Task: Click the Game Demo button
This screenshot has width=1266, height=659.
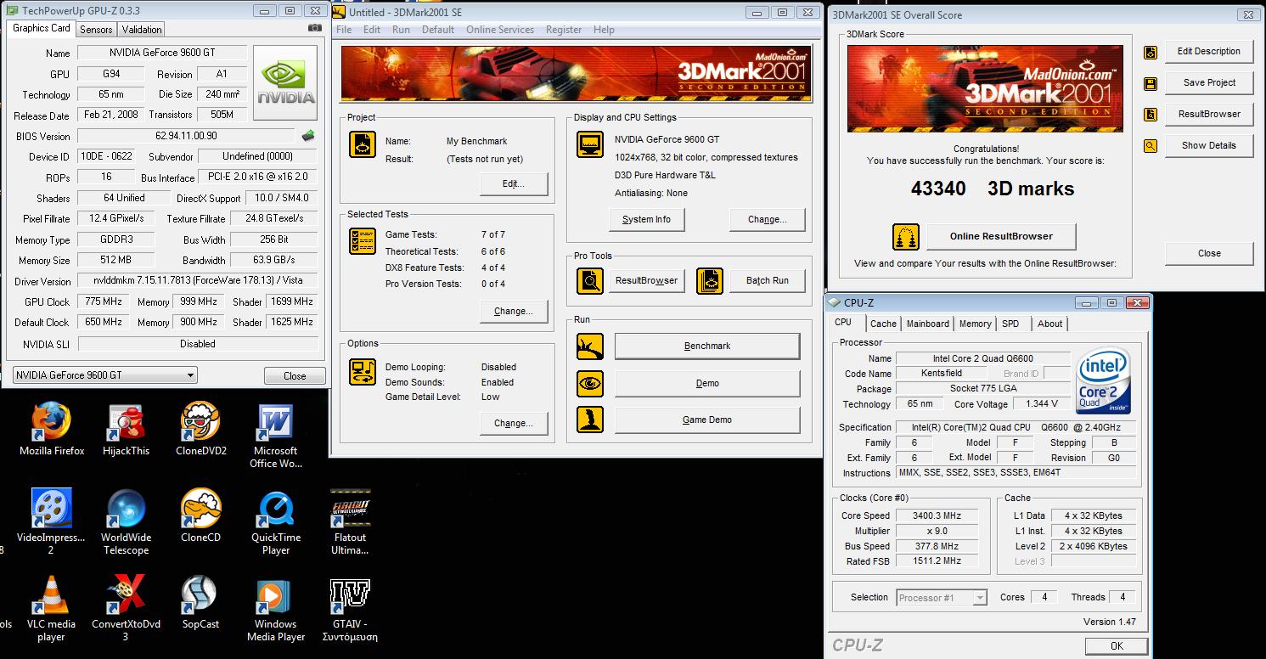Action: (x=707, y=420)
